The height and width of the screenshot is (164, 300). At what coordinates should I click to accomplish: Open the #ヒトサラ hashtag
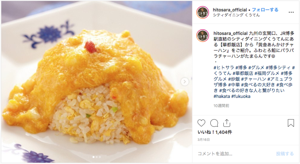click(x=224, y=67)
